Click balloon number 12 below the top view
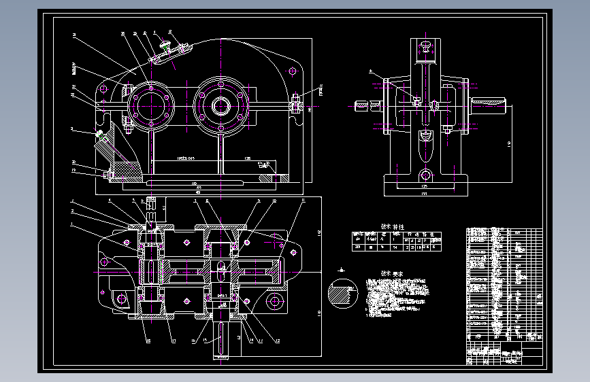Image resolution: width=590 pixels, height=382 pixels. [x=278, y=341]
